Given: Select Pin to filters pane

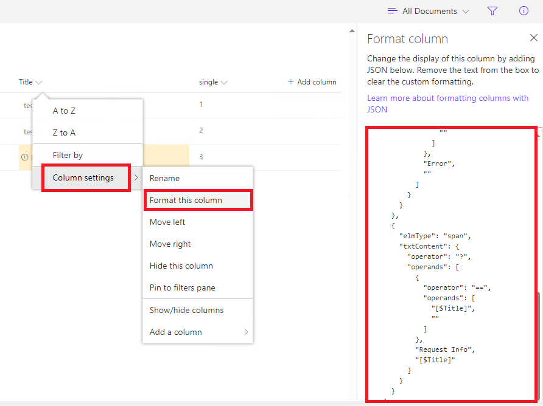Looking at the screenshot, I should [x=198, y=287].
